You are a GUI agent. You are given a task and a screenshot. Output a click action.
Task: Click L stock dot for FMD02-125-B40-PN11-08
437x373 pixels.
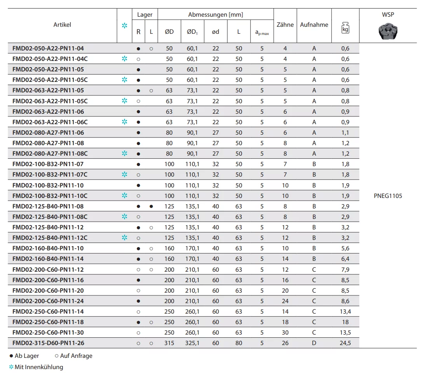(x=151, y=206)
